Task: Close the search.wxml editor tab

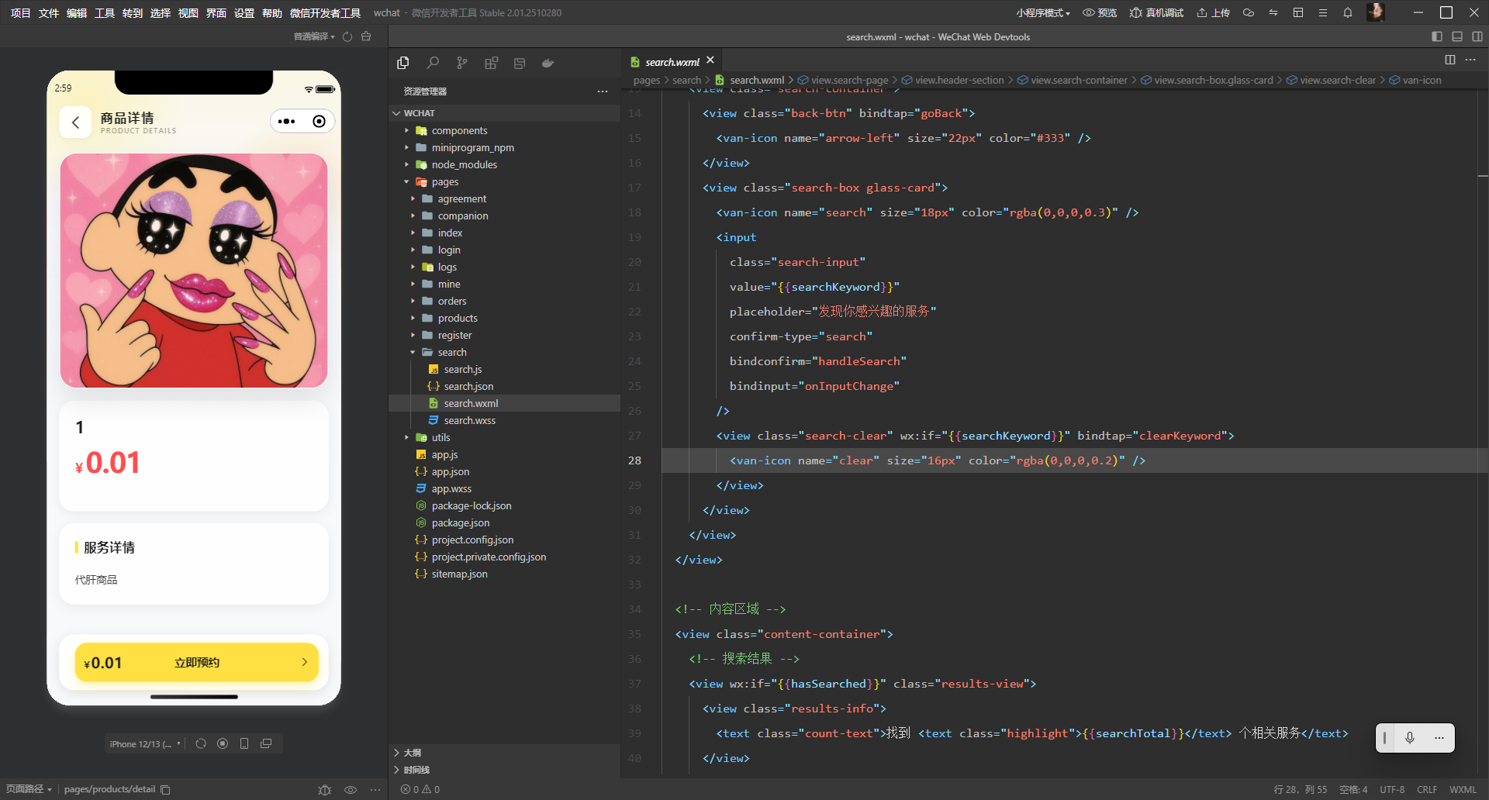Action: click(x=710, y=60)
